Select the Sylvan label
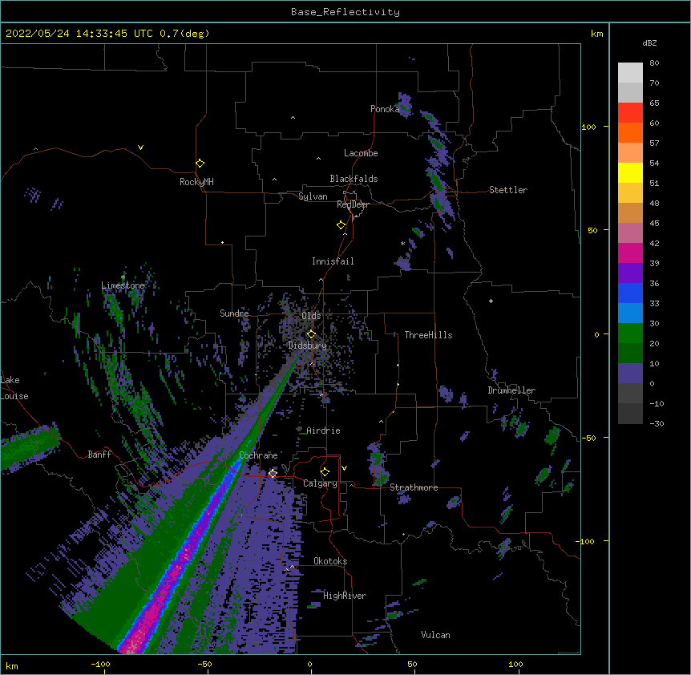Screen dimensions: 691x675 313,196
